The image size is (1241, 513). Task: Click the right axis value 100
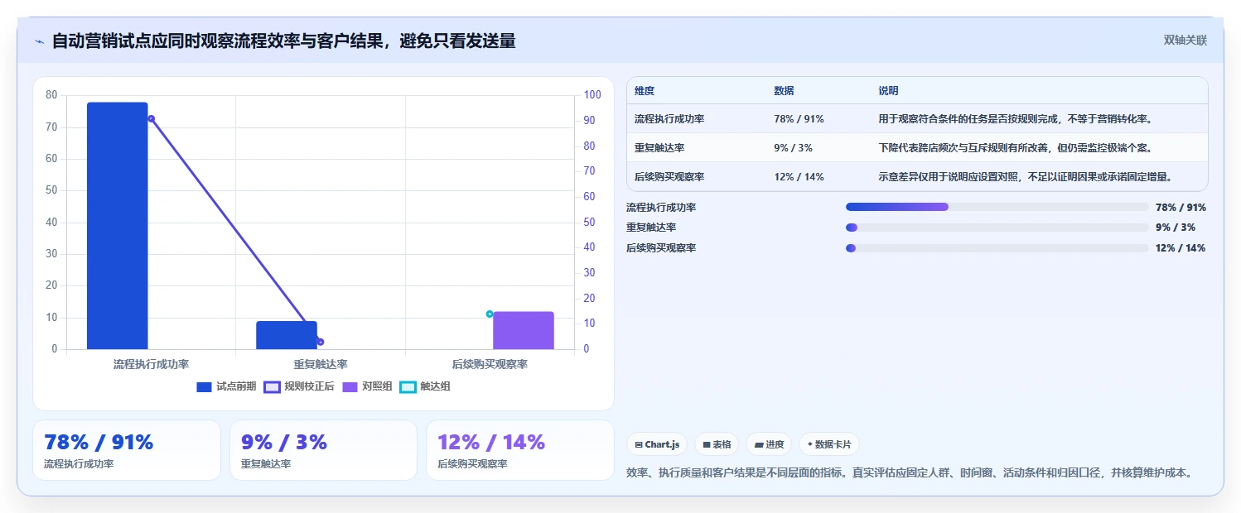click(x=592, y=95)
